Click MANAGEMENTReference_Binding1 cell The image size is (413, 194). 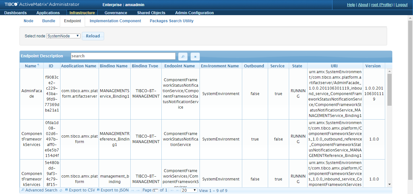[x=114, y=139]
